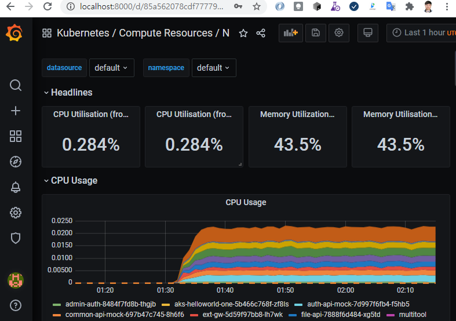The image size is (456, 321).
Task: Click the Kubernetes dashboard title breadcrumb
Action: point(143,33)
